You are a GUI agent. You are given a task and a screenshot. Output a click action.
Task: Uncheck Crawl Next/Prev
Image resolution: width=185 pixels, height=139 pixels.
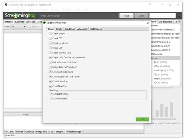pos(50,86)
